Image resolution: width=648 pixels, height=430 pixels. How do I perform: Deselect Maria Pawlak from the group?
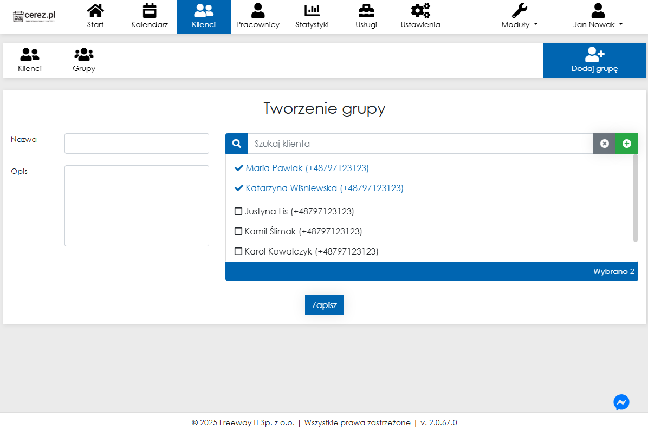[238, 168]
